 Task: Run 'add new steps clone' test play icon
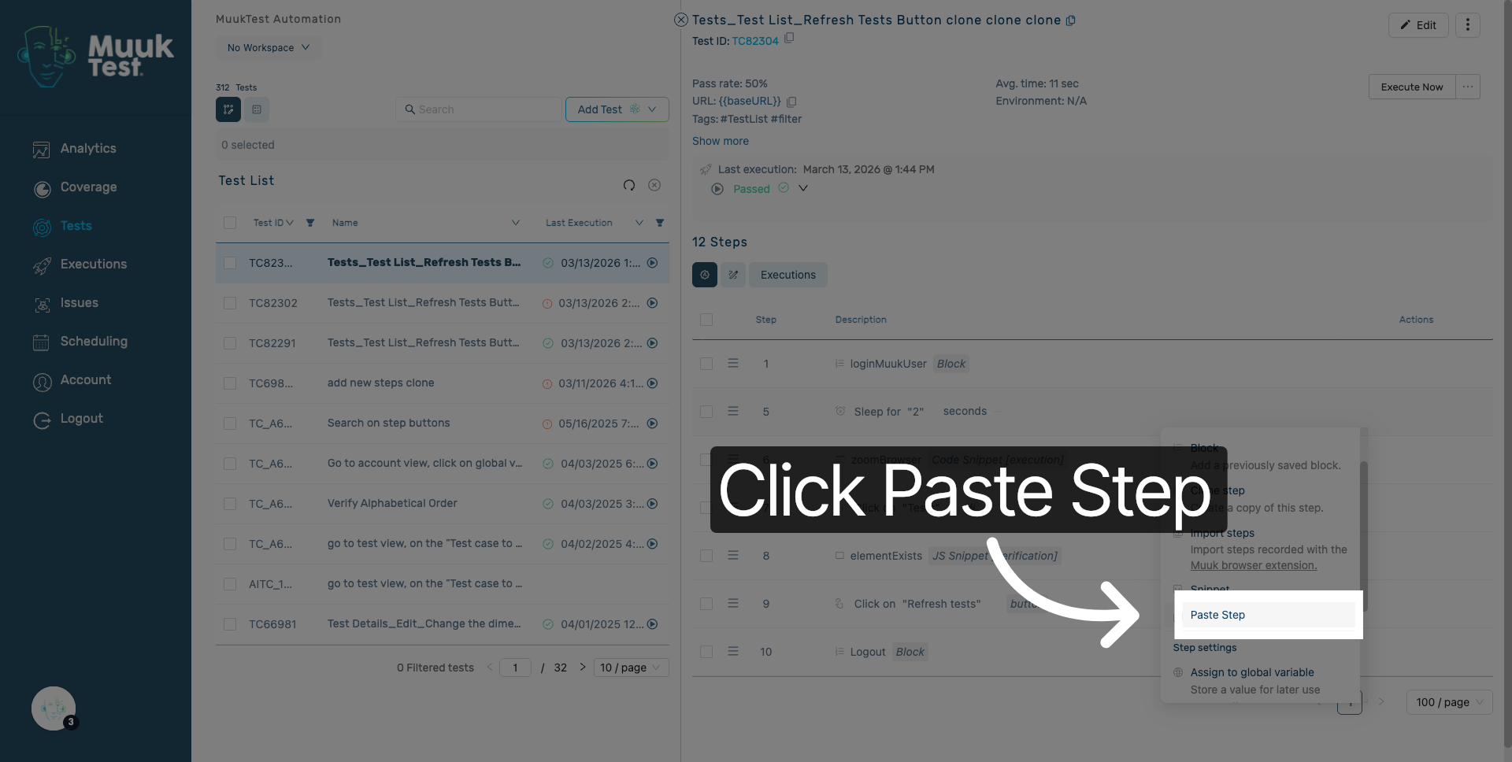tap(652, 383)
